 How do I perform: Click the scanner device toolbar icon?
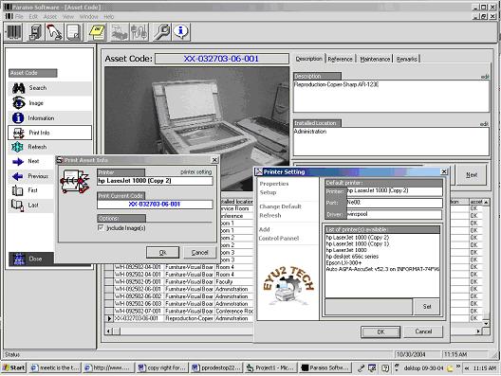click(x=120, y=31)
